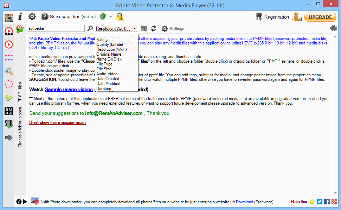
Task: Open the Resolution (WxH) sort combo box
Action: pyautogui.click(x=116, y=28)
